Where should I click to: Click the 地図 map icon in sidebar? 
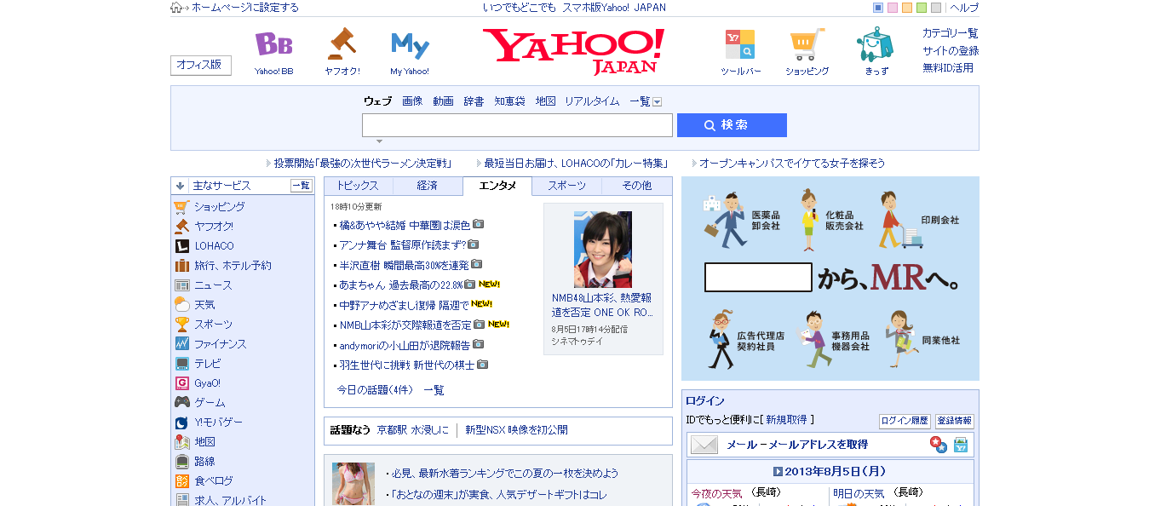click(x=181, y=442)
